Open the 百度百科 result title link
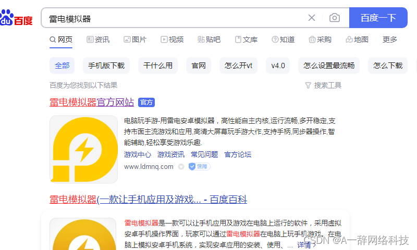417x250 pixels. tap(148, 200)
